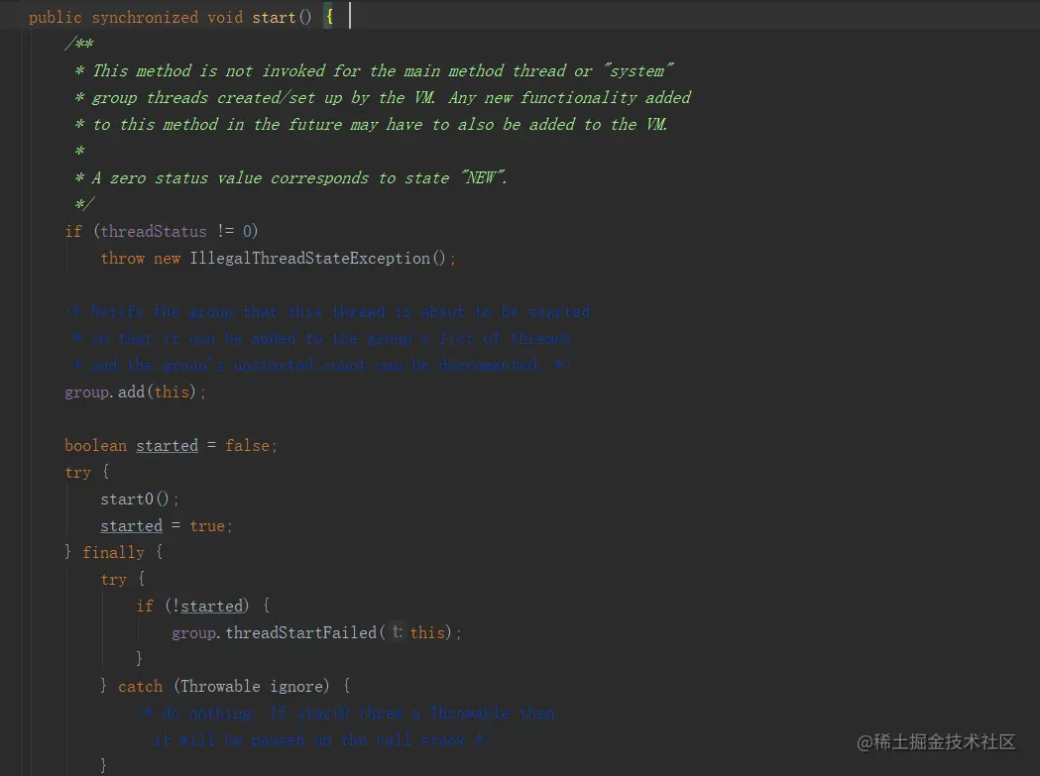Click the threadStartFailed method call
Viewport: 1040px width, 776px height.
point(300,632)
